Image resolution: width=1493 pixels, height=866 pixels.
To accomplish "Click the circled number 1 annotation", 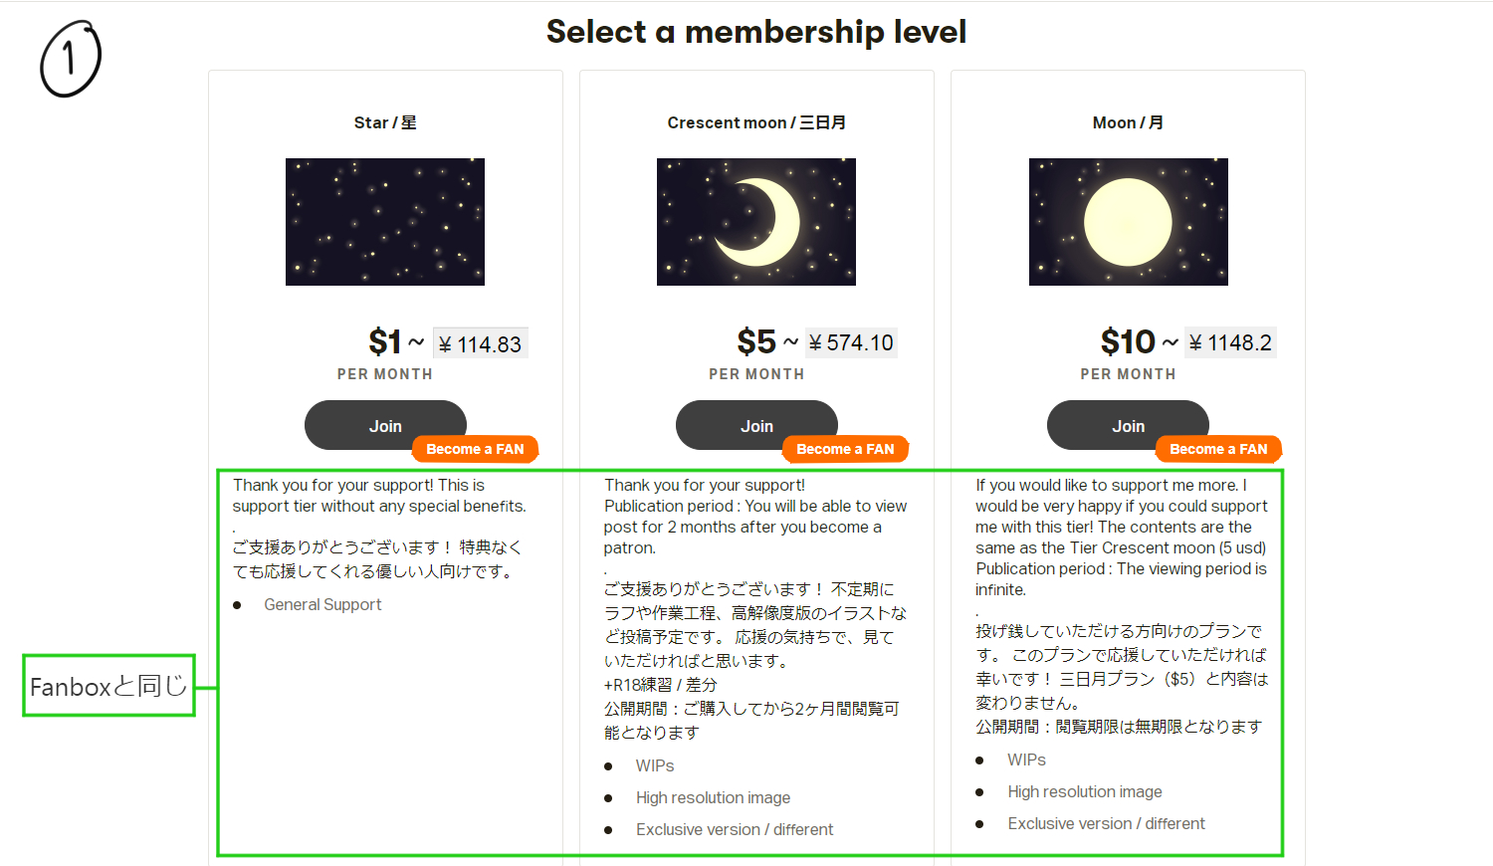I will point(71,59).
